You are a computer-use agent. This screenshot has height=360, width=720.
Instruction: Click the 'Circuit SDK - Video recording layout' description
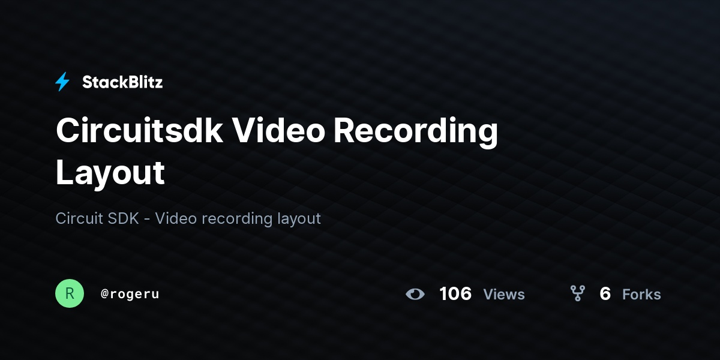[x=188, y=218]
